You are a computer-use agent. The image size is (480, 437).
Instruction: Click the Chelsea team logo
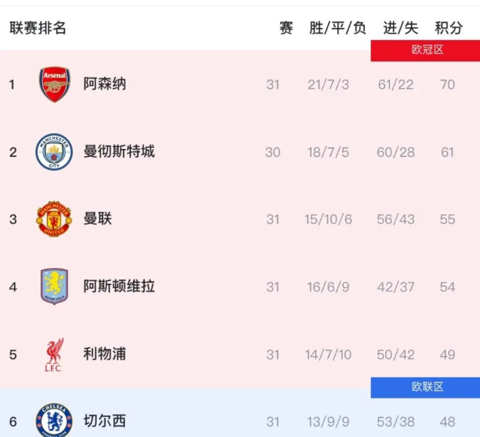click(55, 420)
